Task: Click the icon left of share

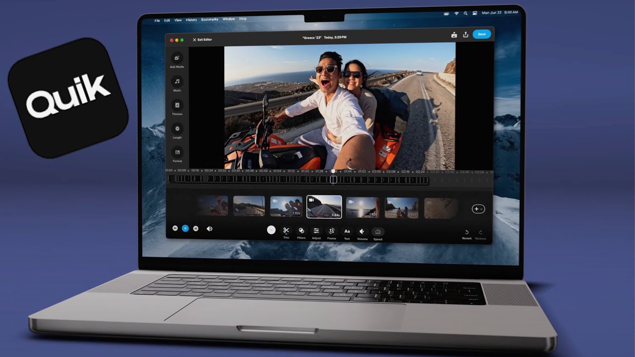Action: point(454,35)
